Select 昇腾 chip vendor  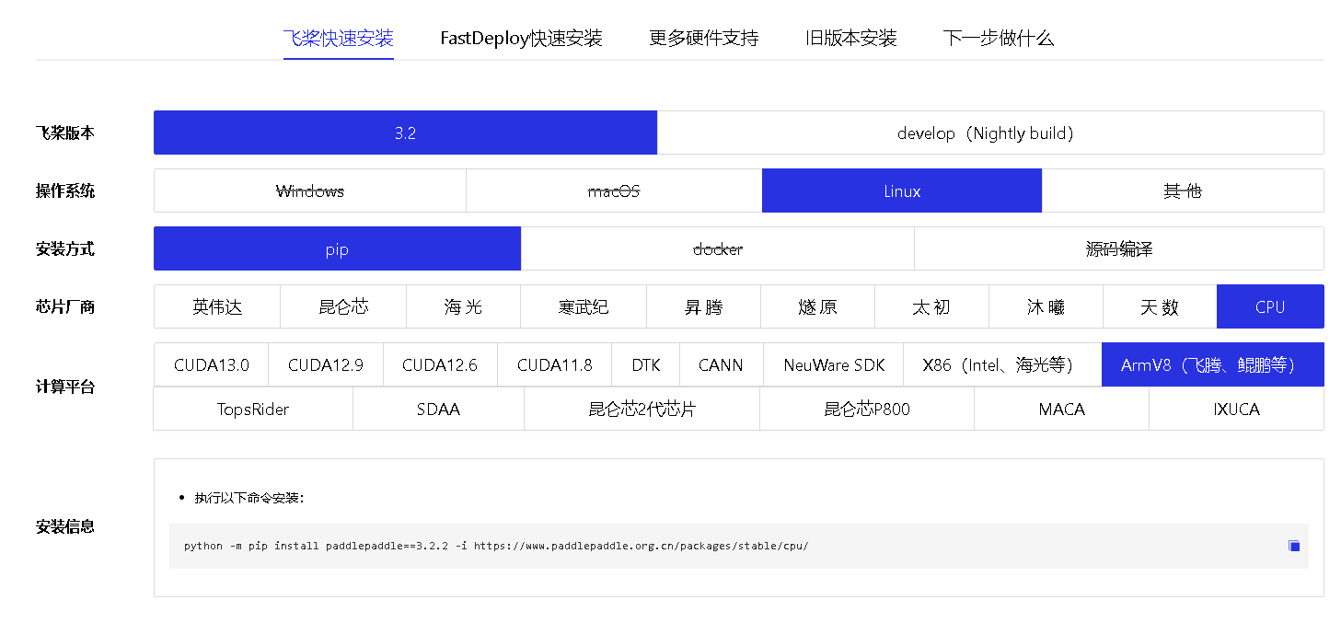704,306
